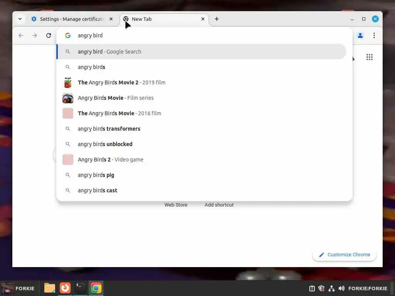Click Add shortcut
395x296 pixels.
pos(219,205)
